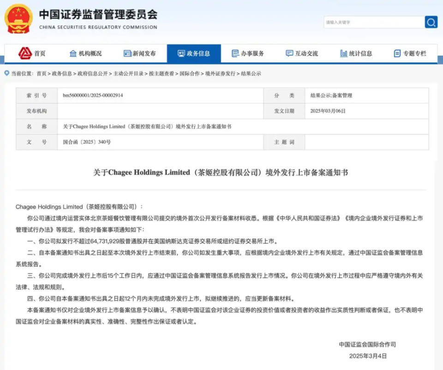Click the 分类 label cell

(284, 95)
